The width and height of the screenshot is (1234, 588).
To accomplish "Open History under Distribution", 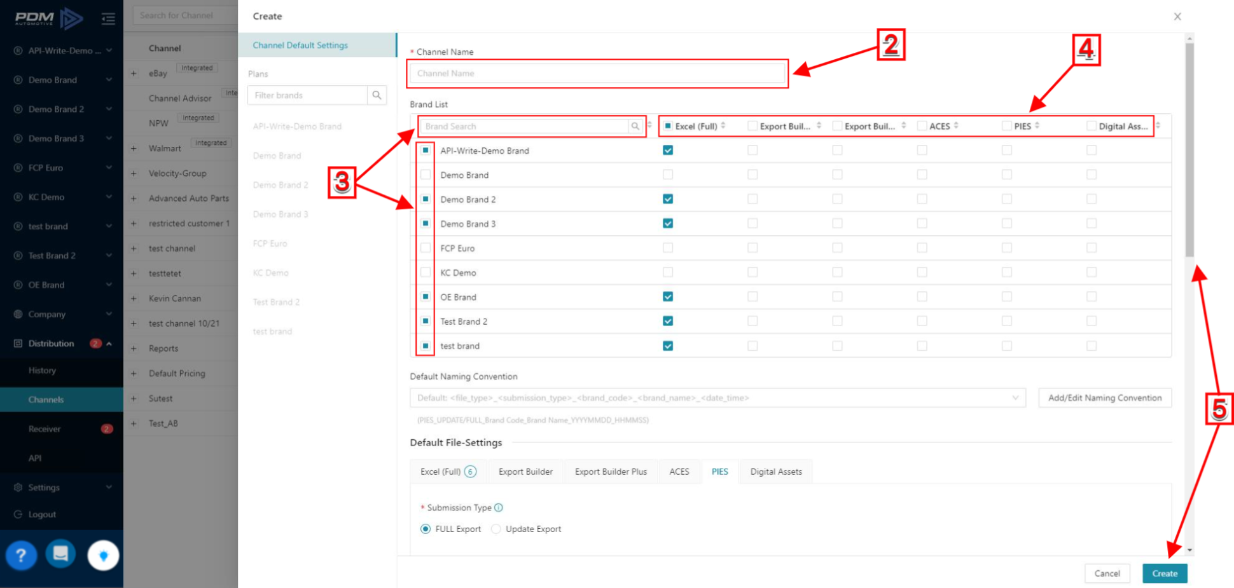I will click(x=42, y=371).
